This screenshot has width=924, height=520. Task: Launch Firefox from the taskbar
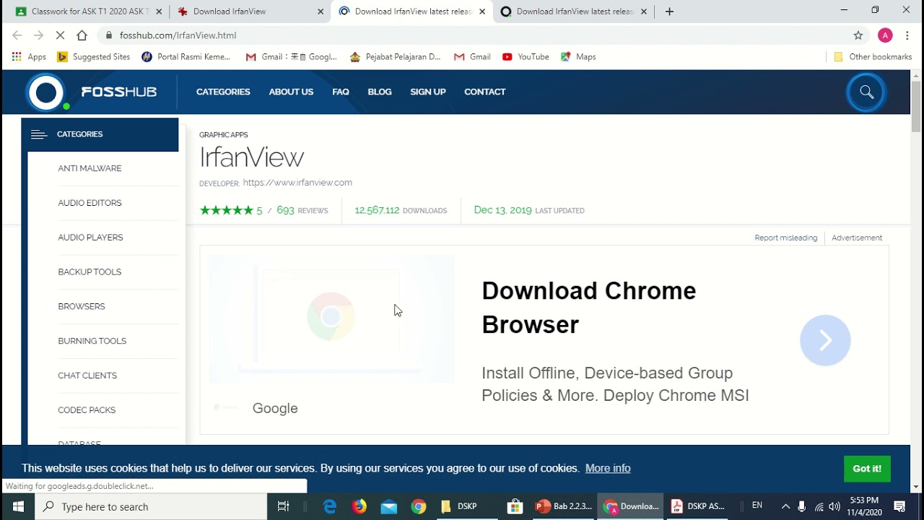(359, 506)
